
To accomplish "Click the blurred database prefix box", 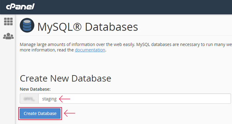I will 29,99.
